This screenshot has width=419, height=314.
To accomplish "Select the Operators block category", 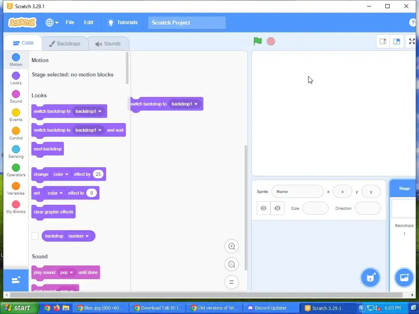I will coord(16,170).
